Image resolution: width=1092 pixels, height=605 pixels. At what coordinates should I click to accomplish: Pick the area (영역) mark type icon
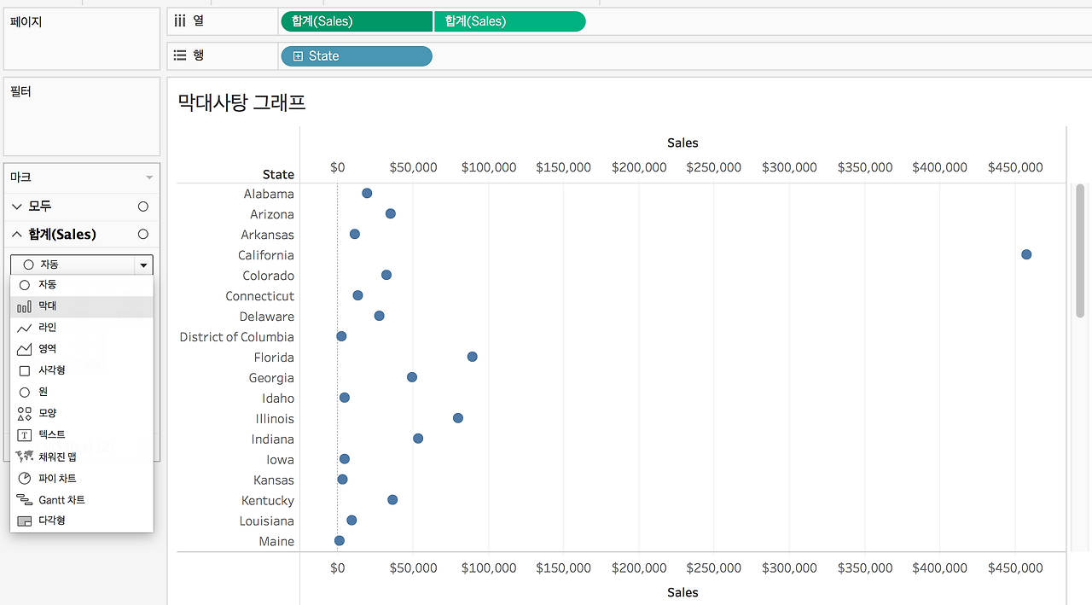coord(25,349)
